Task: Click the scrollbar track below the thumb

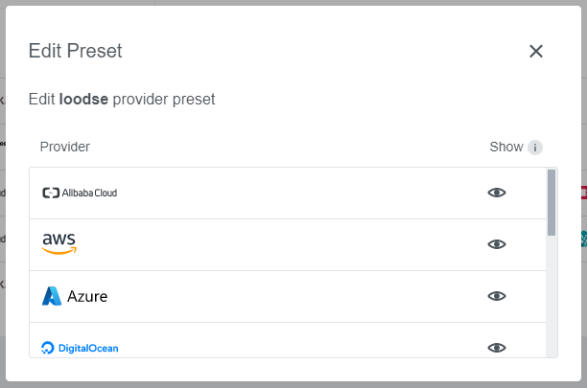Action: 552,297
